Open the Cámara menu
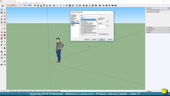The height and width of the screenshot is (96, 170). coord(15,3)
